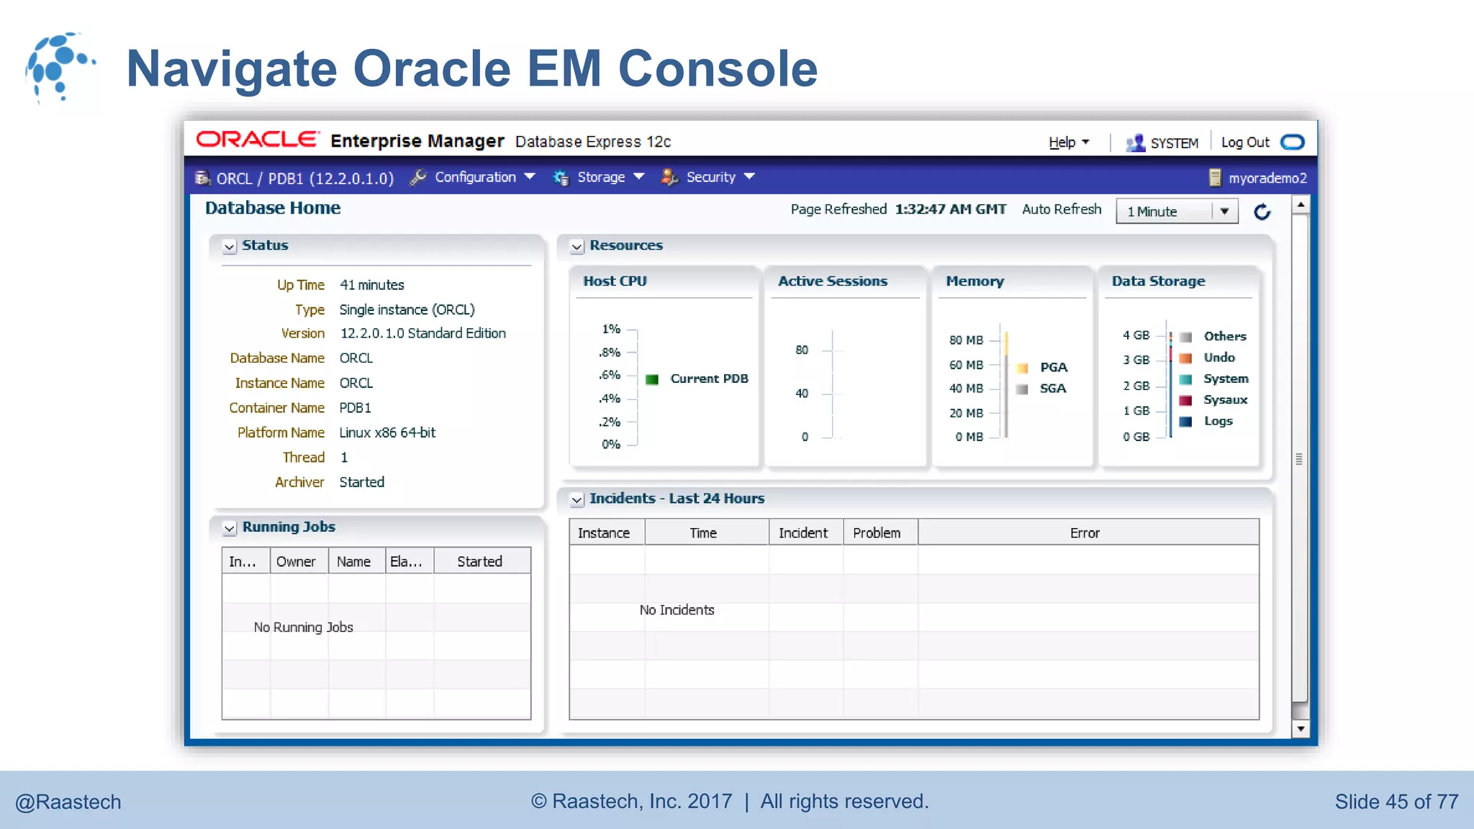This screenshot has width=1474, height=829.
Task: Click the scrollbar up arrow
Action: 1301,205
